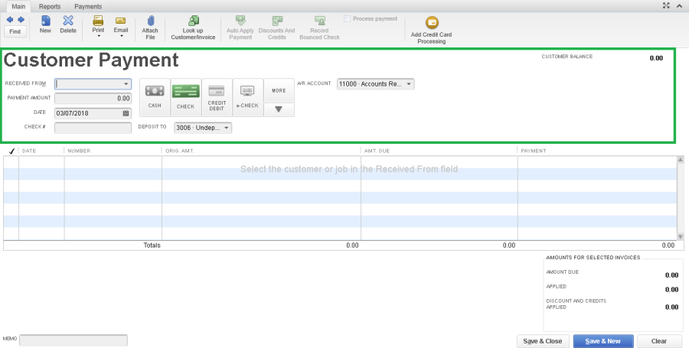689x348 pixels.
Task: Select Credit Debit payment method
Action: click(x=217, y=97)
